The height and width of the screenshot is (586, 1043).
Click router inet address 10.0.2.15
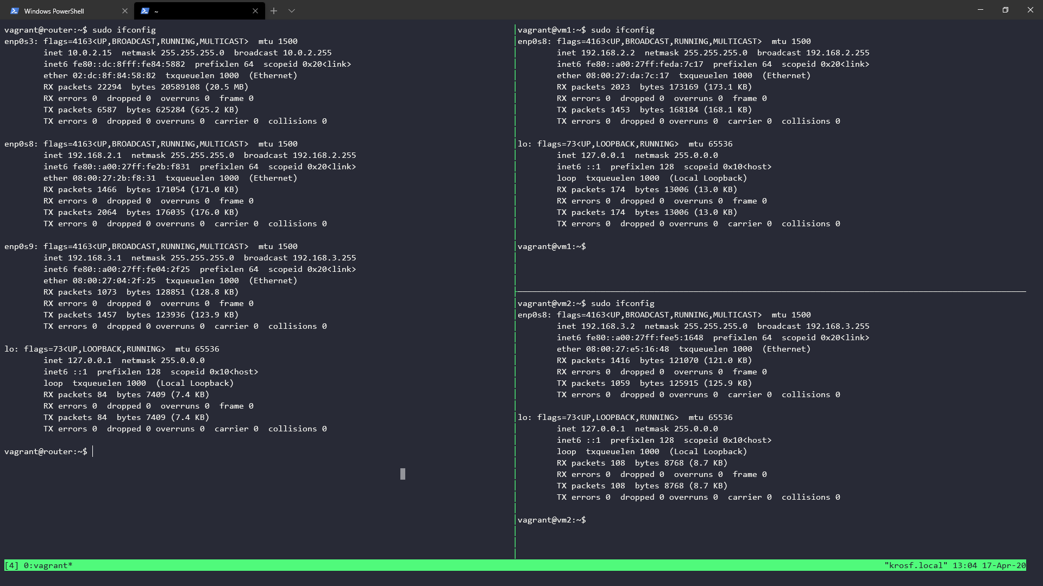click(x=90, y=53)
